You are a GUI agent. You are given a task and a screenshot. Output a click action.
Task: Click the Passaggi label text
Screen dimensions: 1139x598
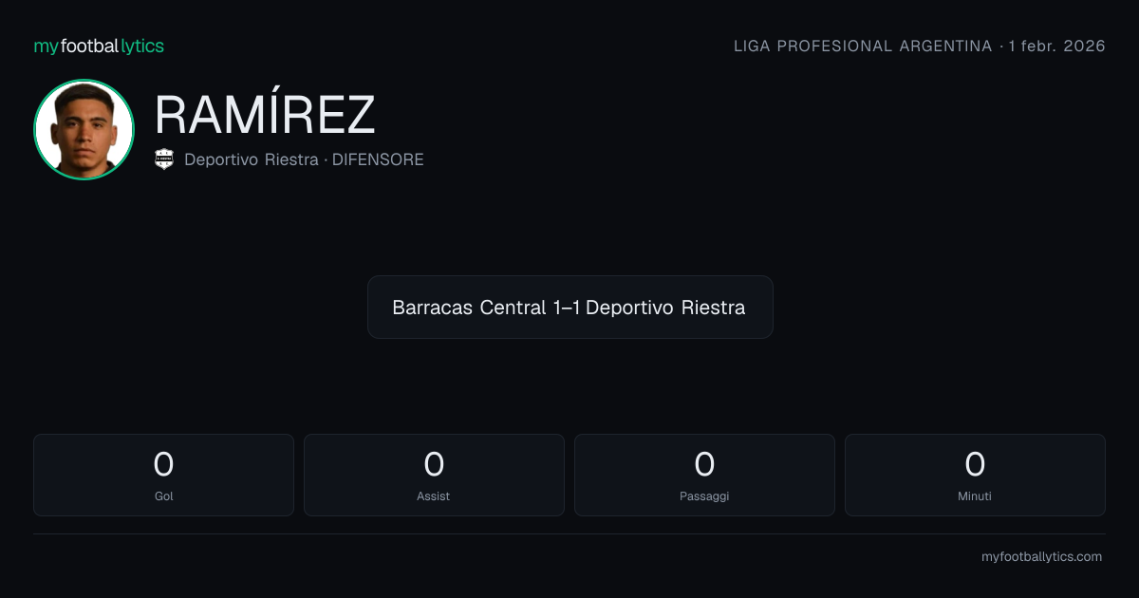[x=704, y=496]
